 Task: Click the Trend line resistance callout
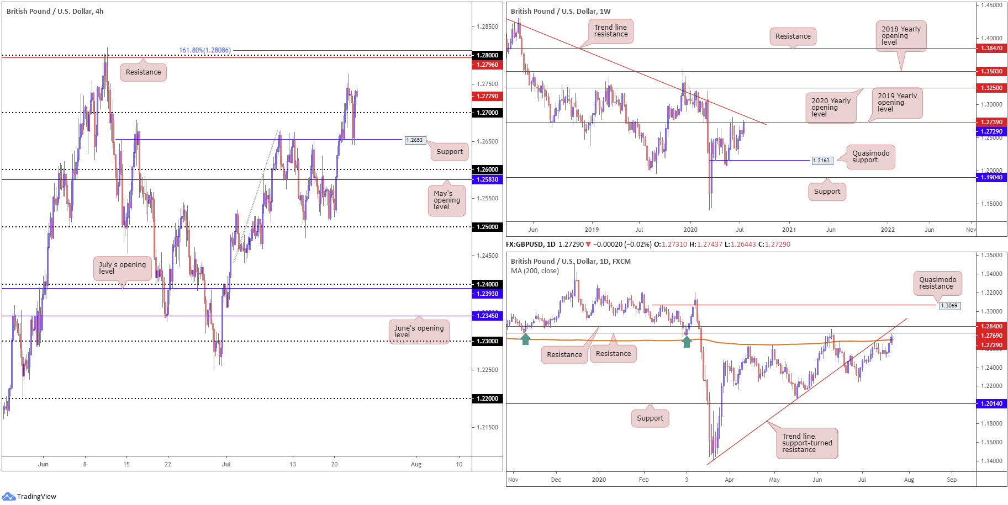pyautogui.click(x=610, y=31)
